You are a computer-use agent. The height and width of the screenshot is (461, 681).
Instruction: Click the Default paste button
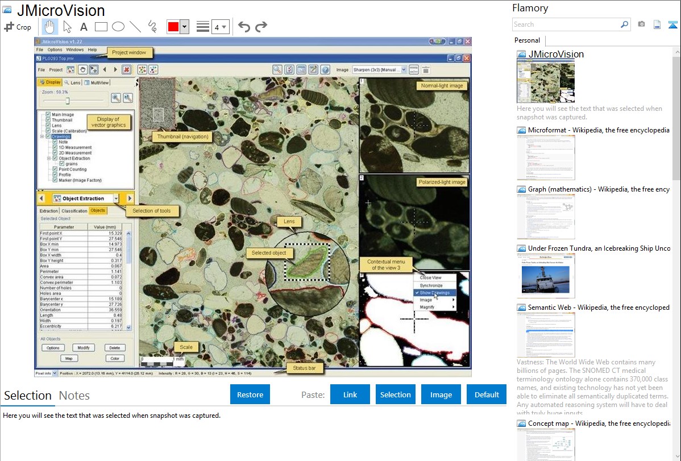click(x=487, y=394)
